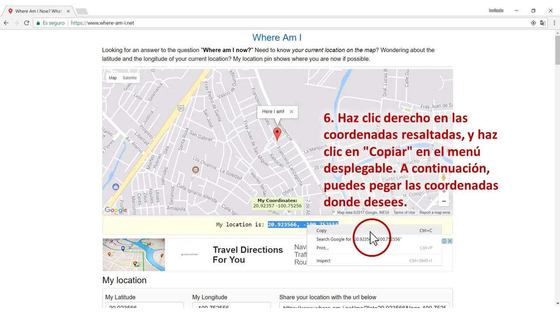Click the 'Invitado' guest profile label
The image size is (560, 315).
coord(496,10)
